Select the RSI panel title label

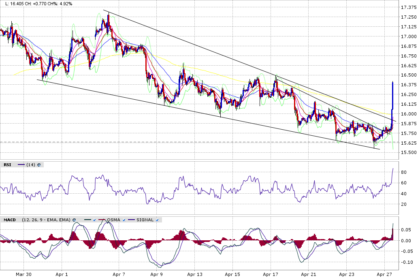point(8,165)
